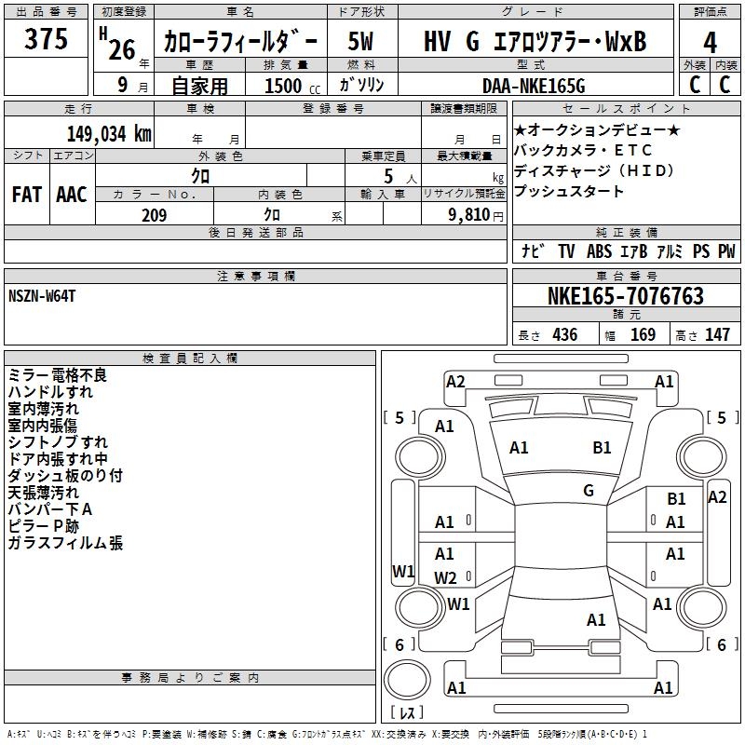
Task: Select the chassis number NKE165-7076763
Action: (626, 296)
